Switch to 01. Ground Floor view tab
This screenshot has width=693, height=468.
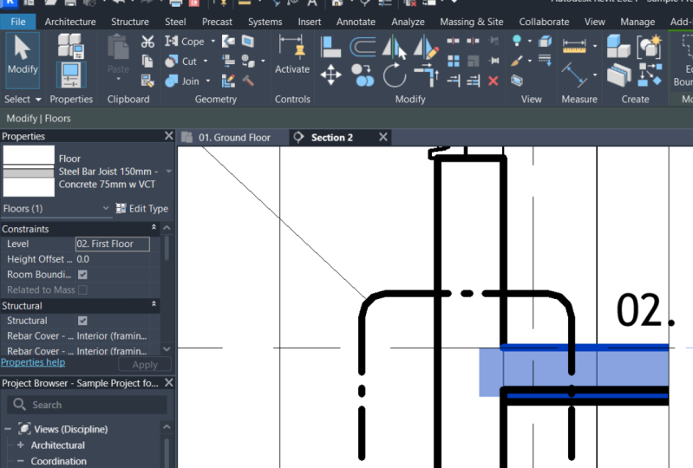coord(234,137)
